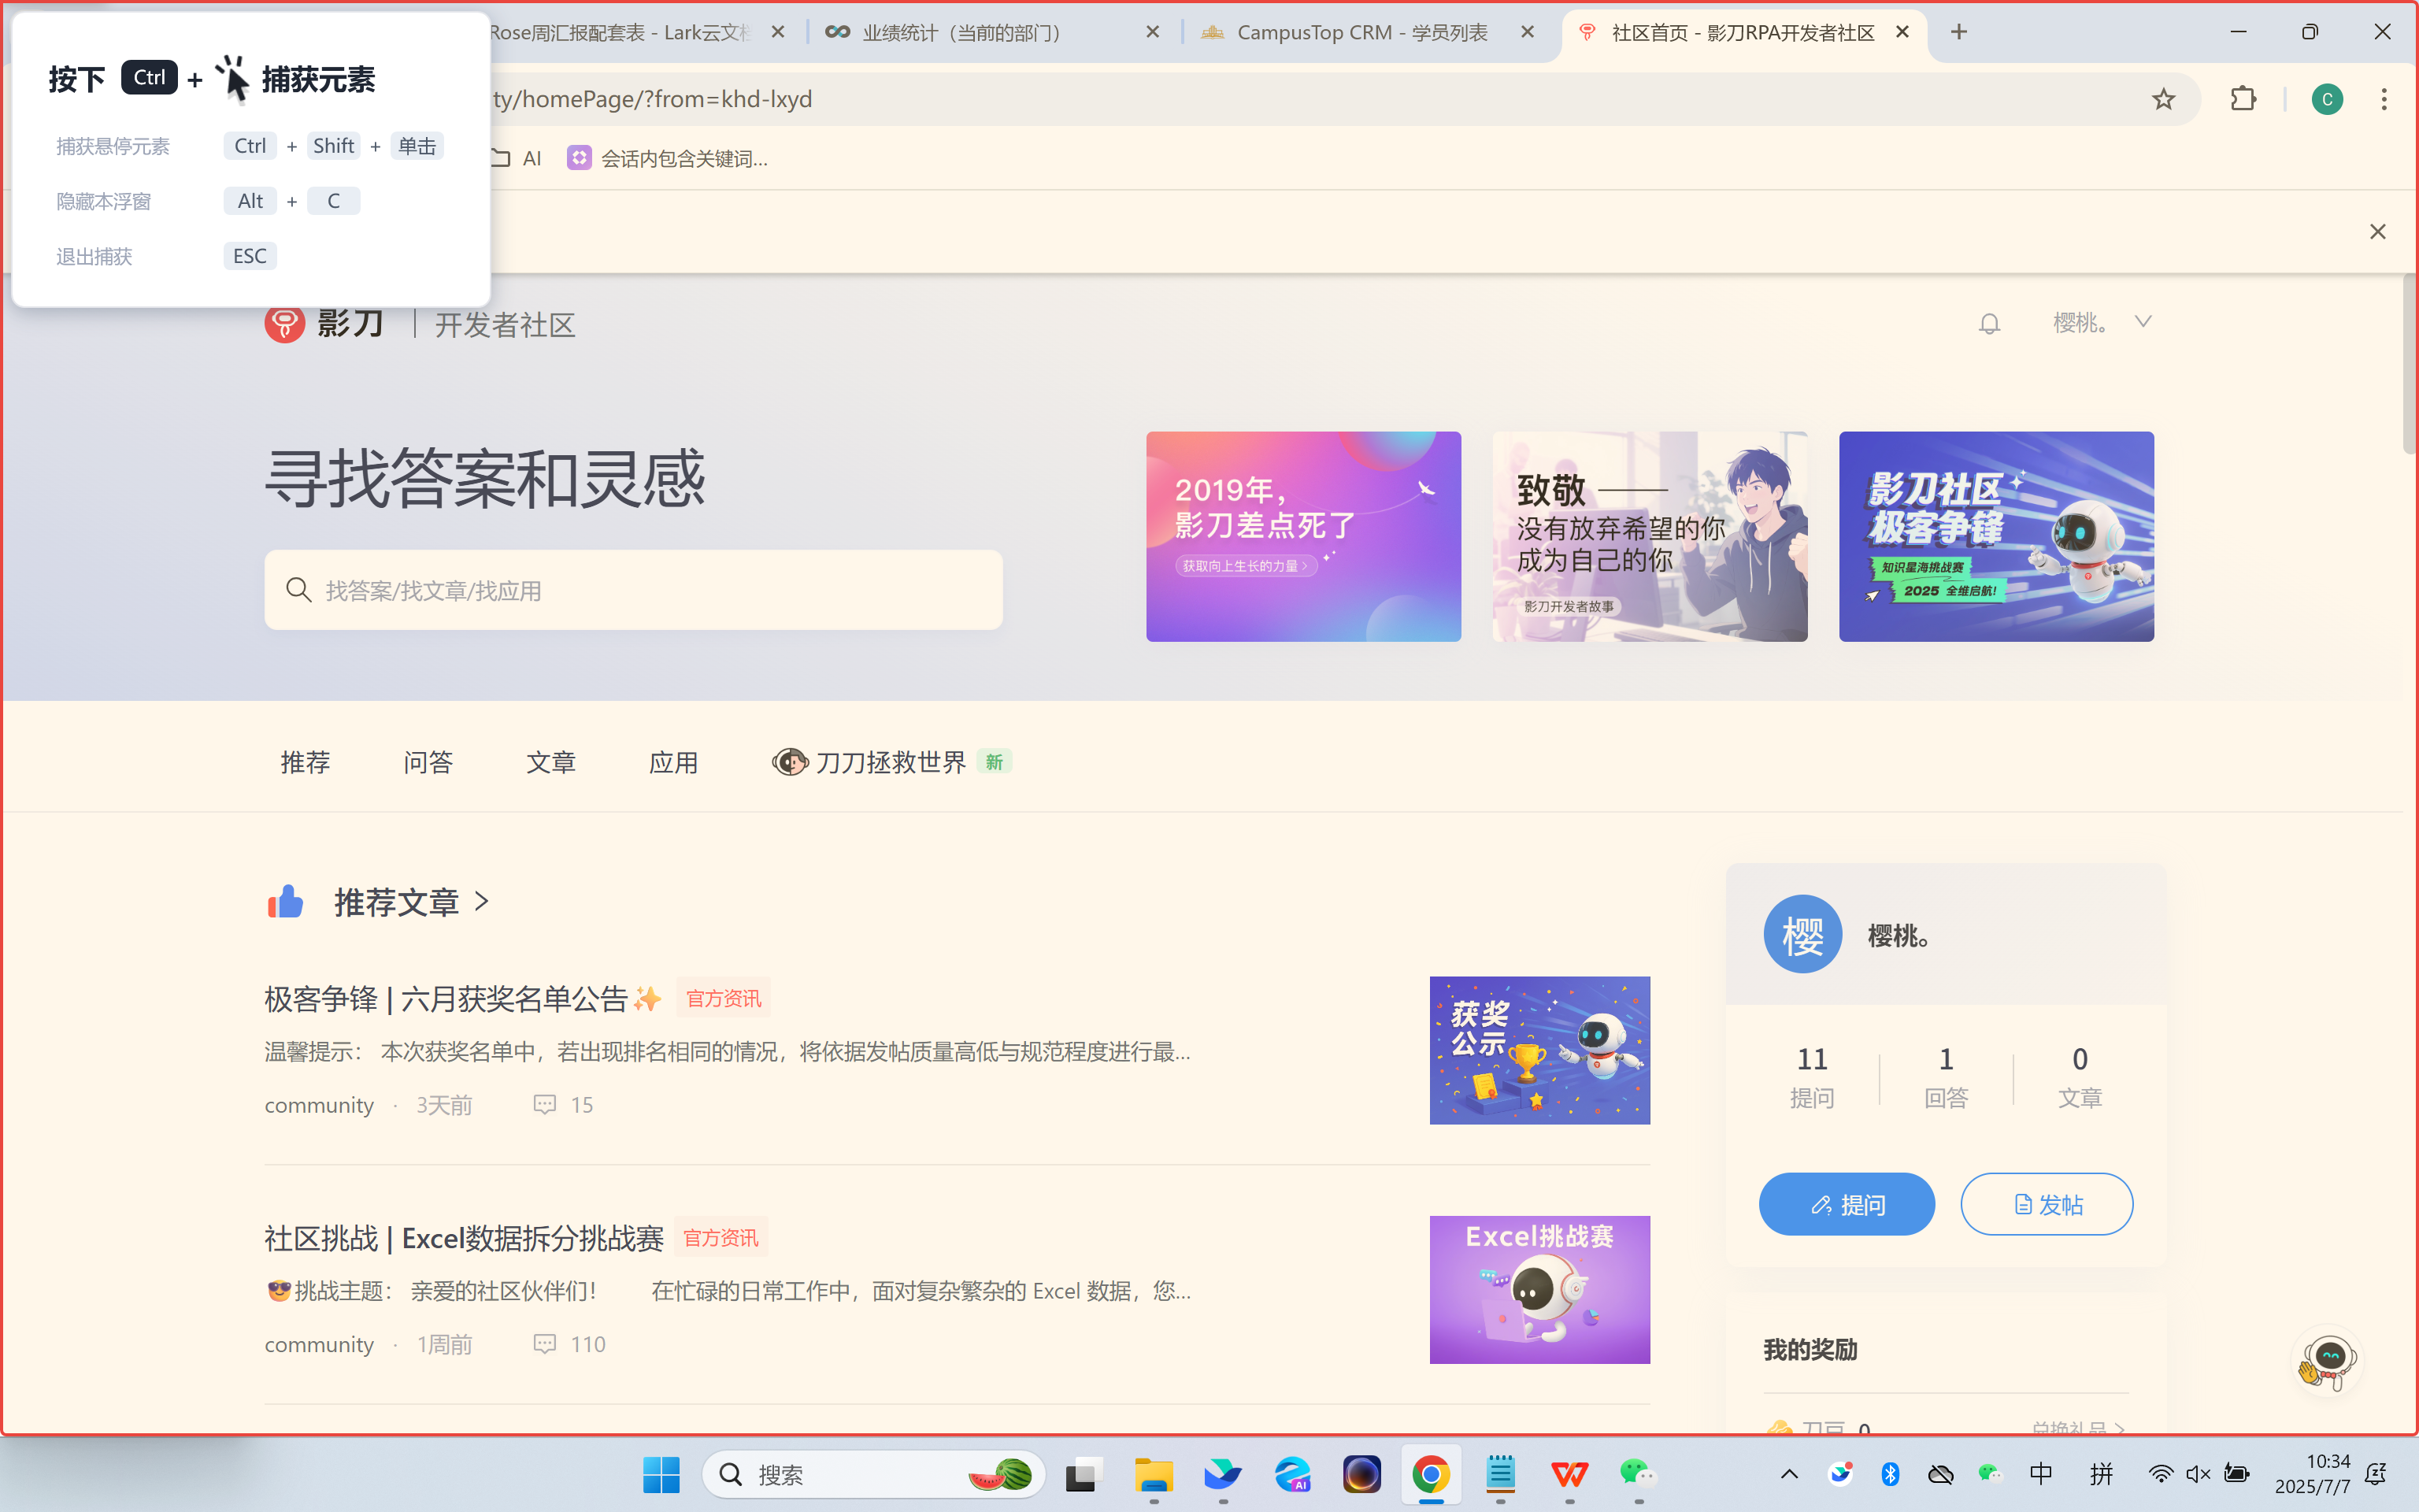Open the 致敬 developer story banner
The width and height of the screenshot is (2419, 1512).
click(x=1650, y=536)
